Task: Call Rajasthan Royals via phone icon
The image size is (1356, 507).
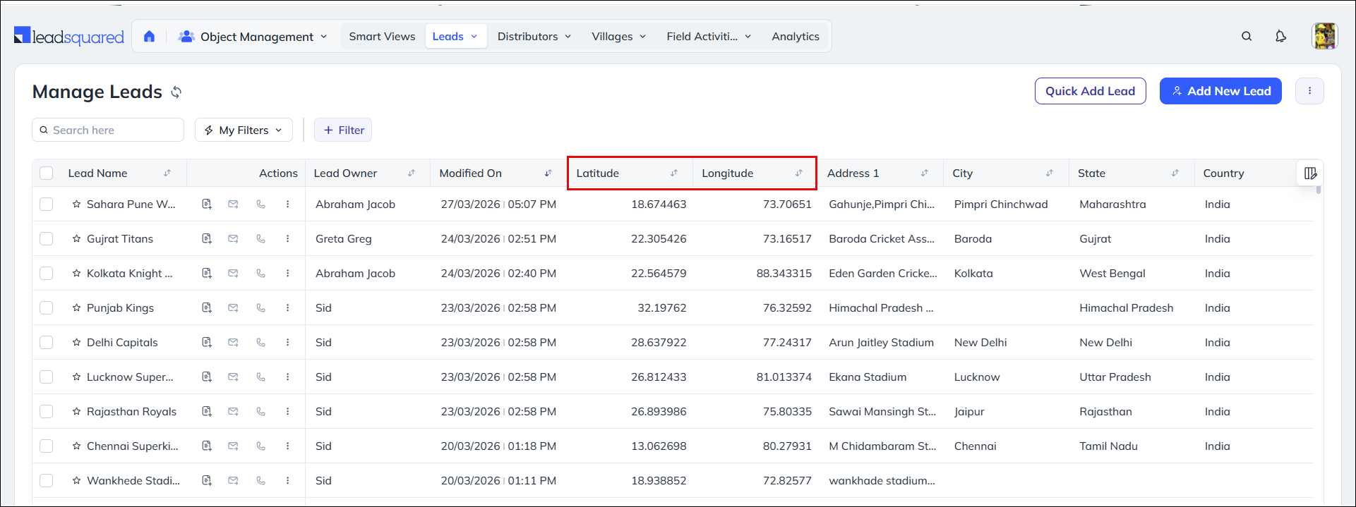Action: tap(260, 412)
